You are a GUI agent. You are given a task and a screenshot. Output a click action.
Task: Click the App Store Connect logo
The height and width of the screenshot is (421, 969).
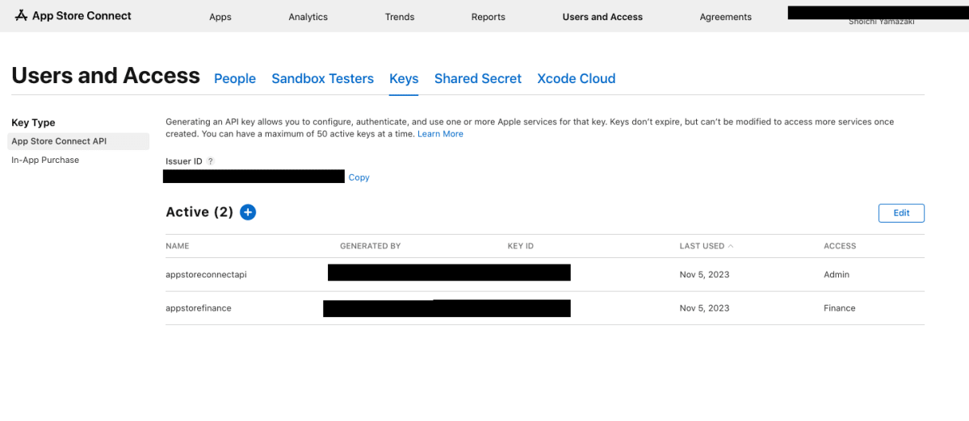(73, 15)
